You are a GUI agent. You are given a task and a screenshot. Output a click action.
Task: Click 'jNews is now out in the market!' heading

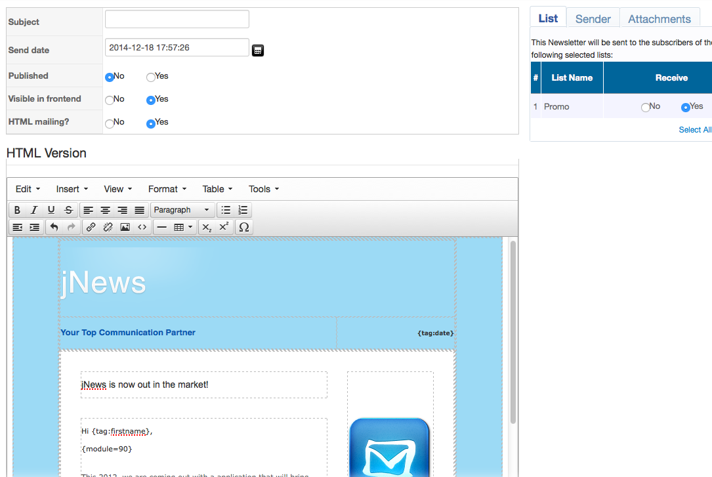(x=144, y=385)
